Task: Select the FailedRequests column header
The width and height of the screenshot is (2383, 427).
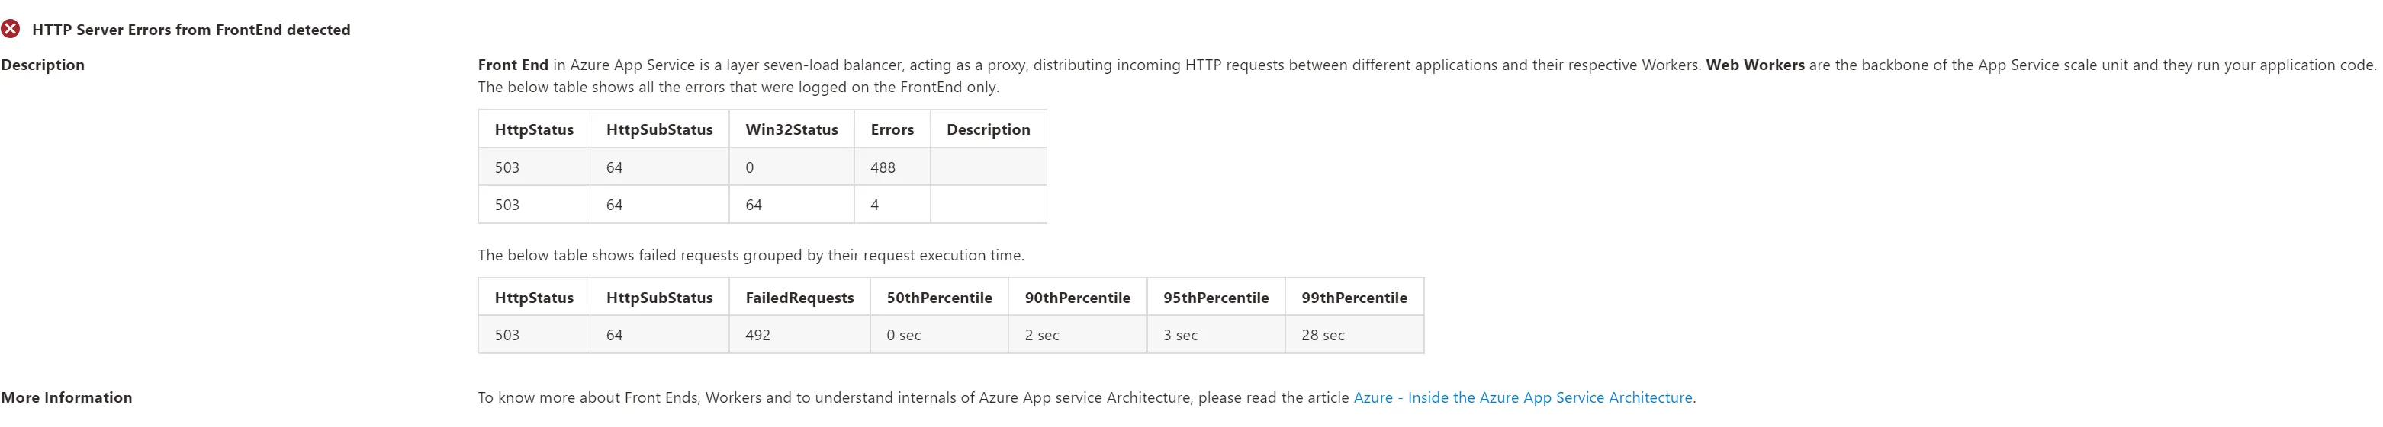Action: 799,298
